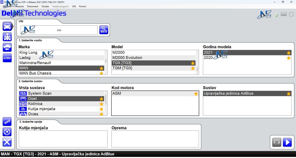Start diagnostics with blue play arrow
Viewport: 296px width, 158px height.
287,142
